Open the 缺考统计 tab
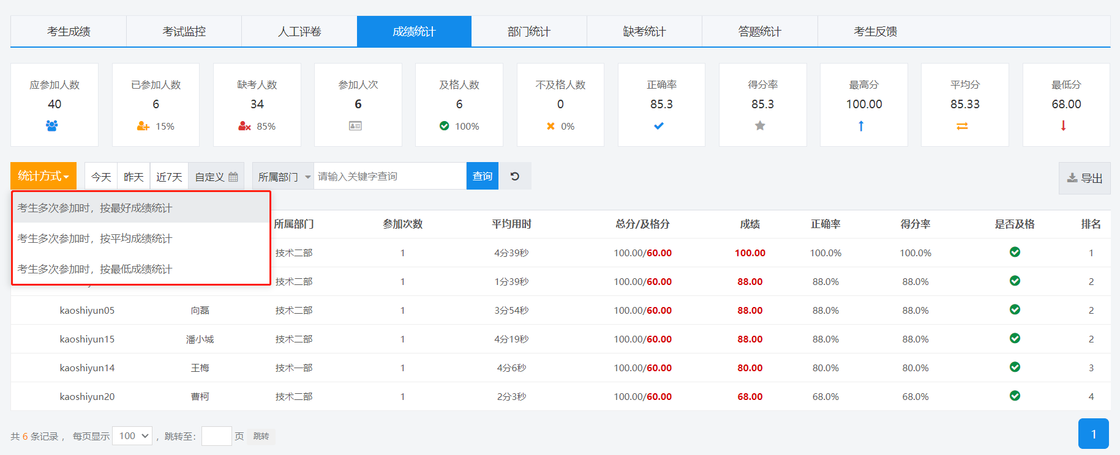Image resolution: width=1120 pixels, height=455 pixels. tap(644, 32)
